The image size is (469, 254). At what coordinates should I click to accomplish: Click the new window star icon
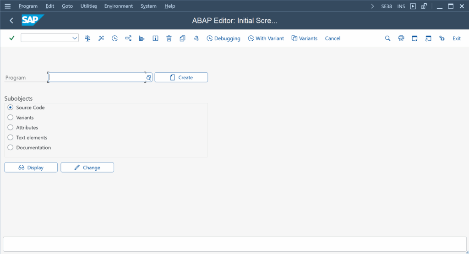coord(414,38)
